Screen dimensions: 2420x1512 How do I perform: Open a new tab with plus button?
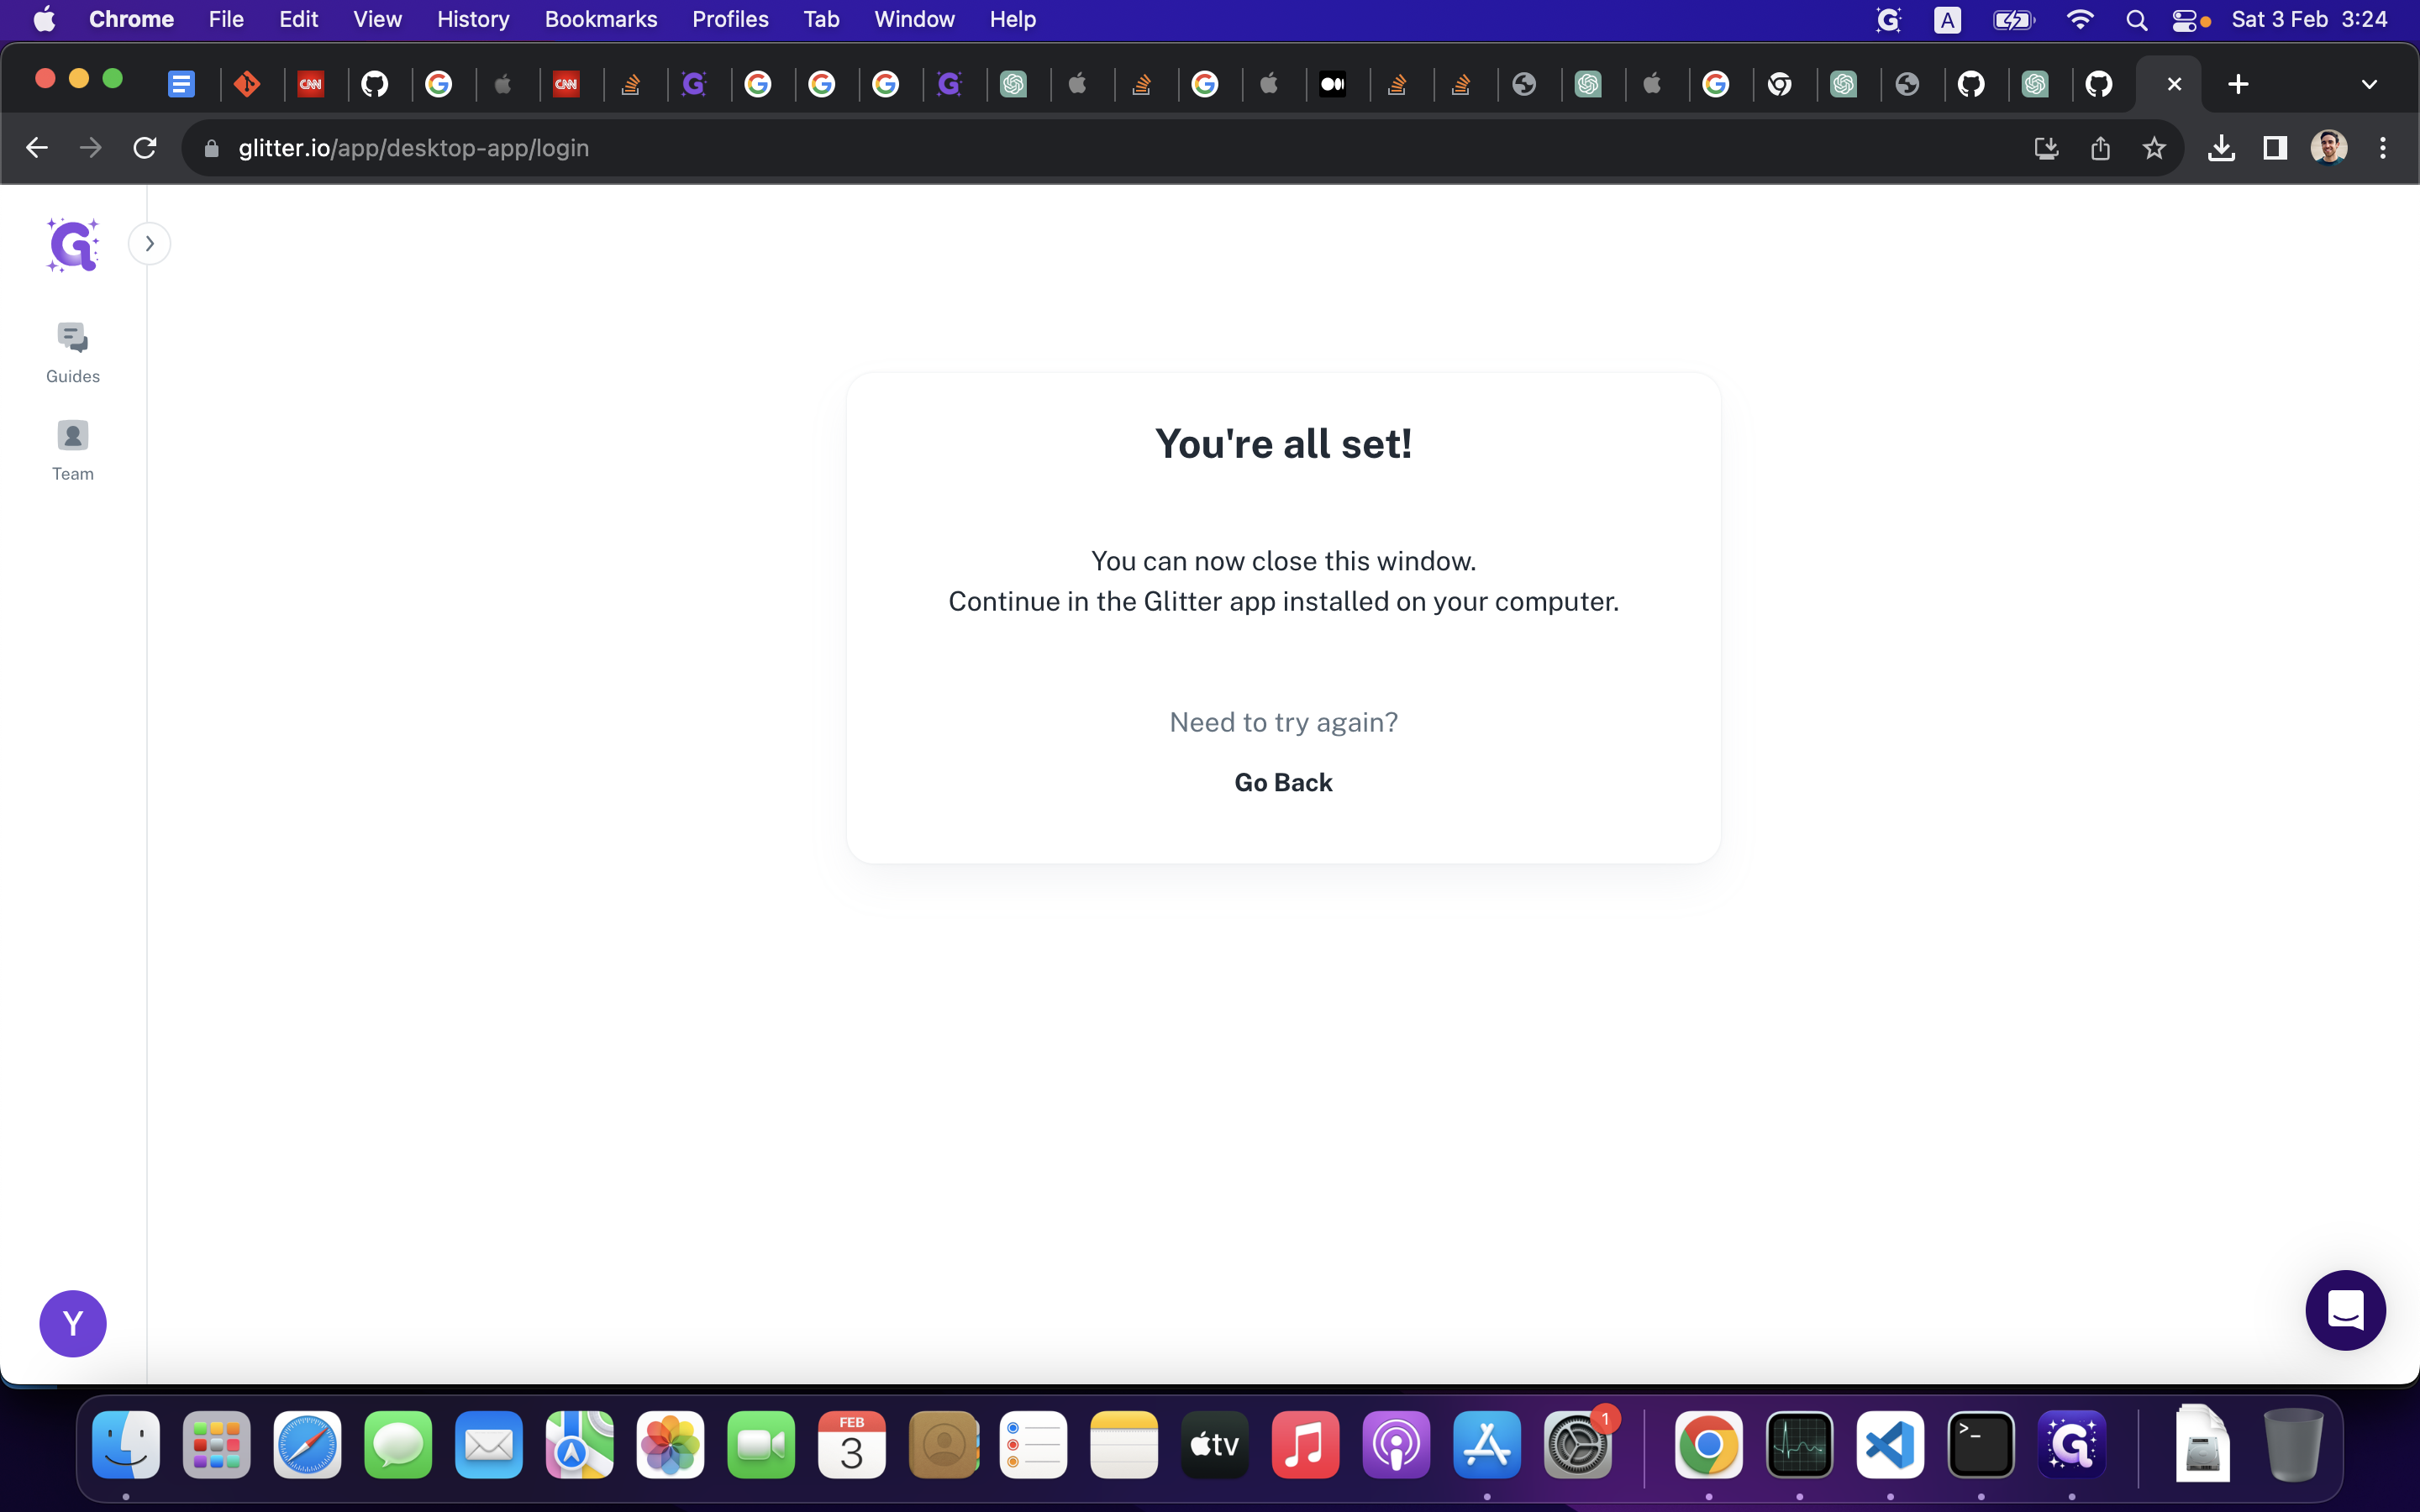(2238, 84)
